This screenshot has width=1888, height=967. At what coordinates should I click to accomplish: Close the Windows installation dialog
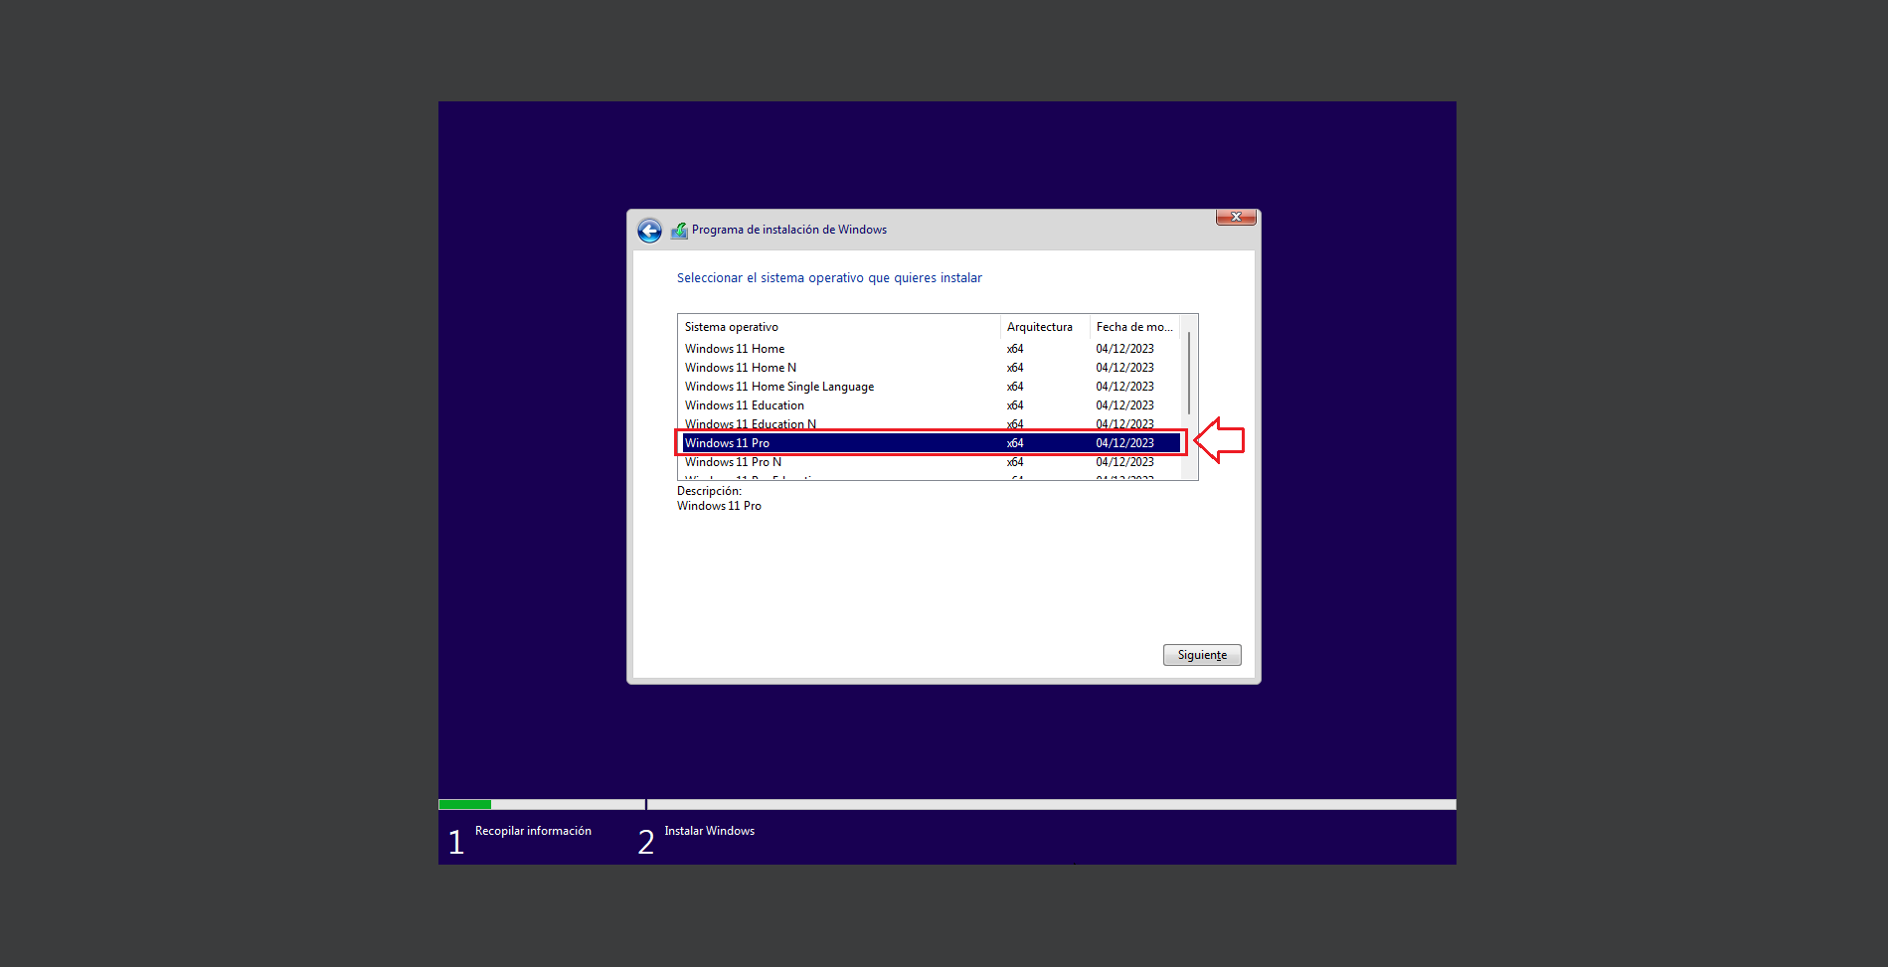[x=1236, y=217]
